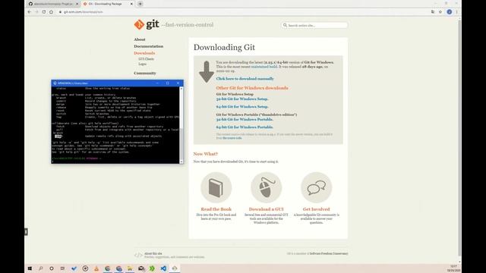
Task: Download 32-bit Git for Windows Setup
Action: (x=242, y=99)
